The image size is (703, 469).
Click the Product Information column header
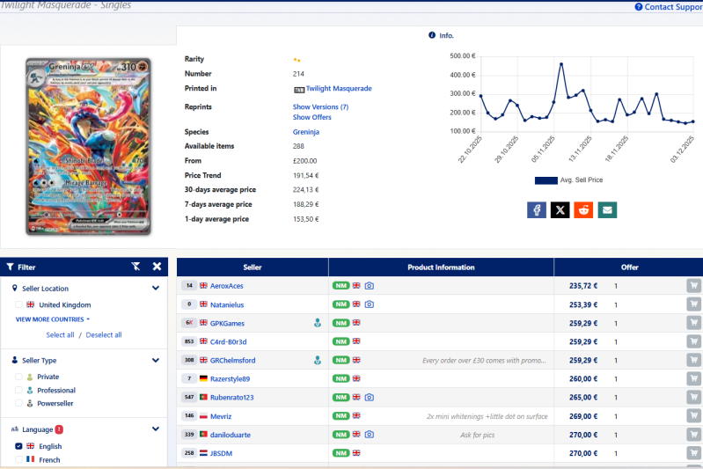click(441, 267)
